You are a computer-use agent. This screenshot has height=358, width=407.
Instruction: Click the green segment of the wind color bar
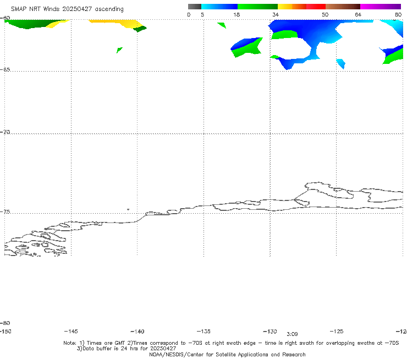(257, 7)
